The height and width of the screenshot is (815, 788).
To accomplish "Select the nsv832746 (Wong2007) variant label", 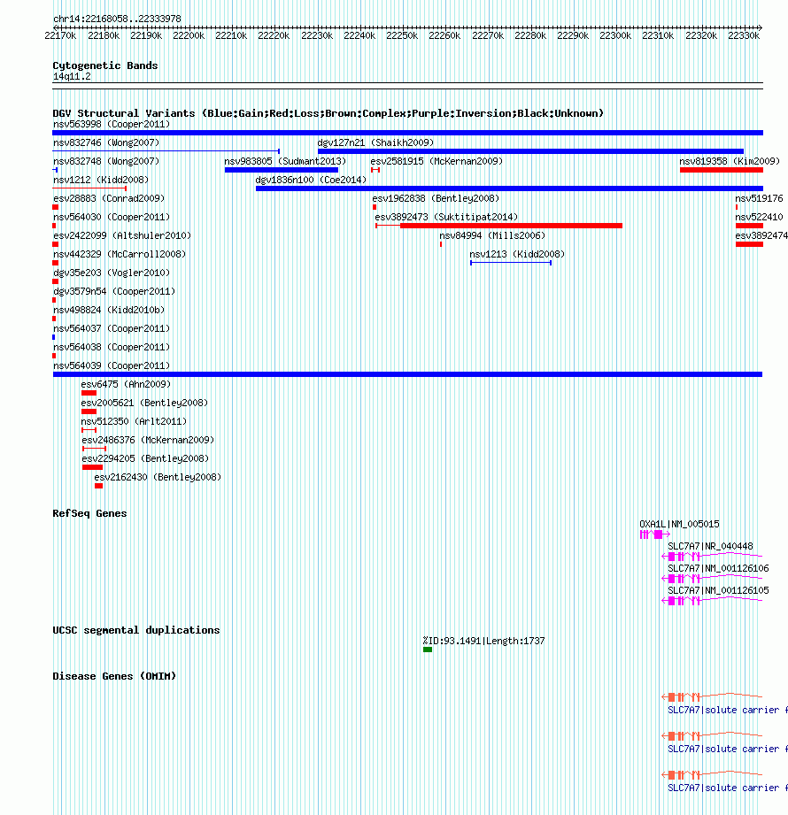I will click(x=106, y=143).
